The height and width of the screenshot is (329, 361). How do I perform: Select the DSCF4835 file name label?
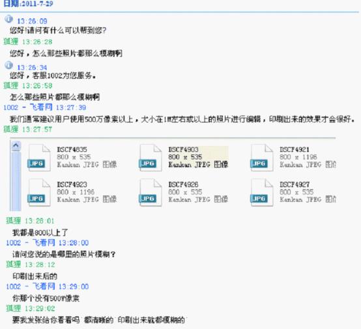pos(72,149)
